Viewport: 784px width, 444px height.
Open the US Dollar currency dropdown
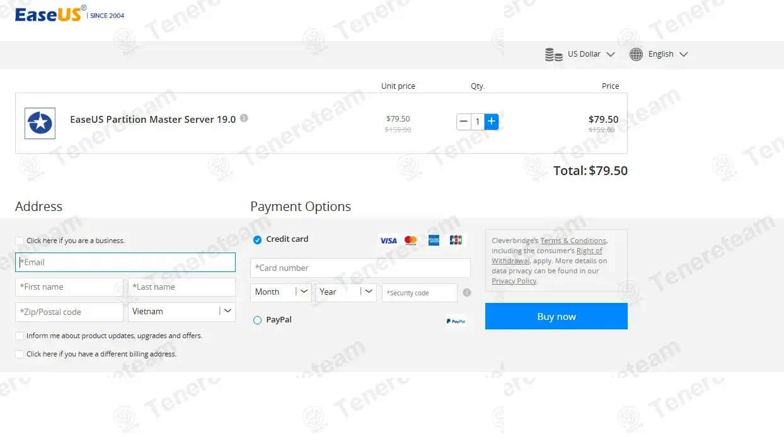(580, 54)
